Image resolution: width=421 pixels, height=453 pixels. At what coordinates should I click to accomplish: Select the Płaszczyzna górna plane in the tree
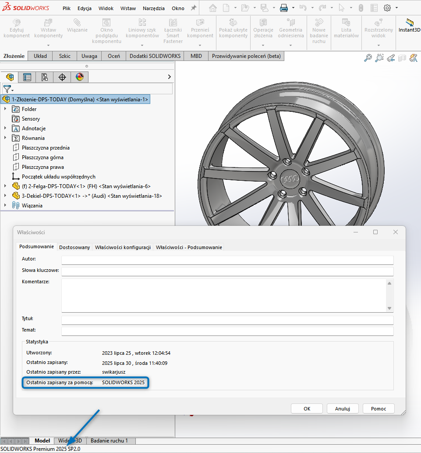[42, 157]
